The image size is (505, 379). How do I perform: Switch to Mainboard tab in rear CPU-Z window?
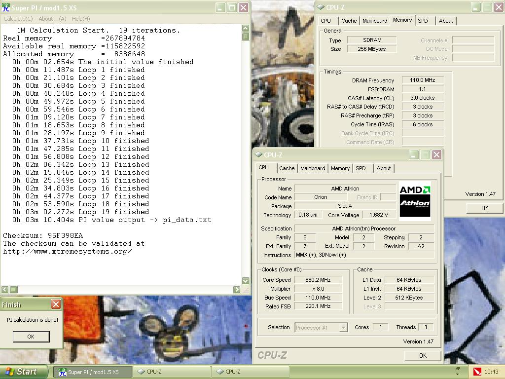(x=375, y=21)
